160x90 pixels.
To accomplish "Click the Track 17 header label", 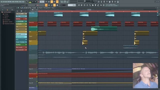I will click(31, 69).
